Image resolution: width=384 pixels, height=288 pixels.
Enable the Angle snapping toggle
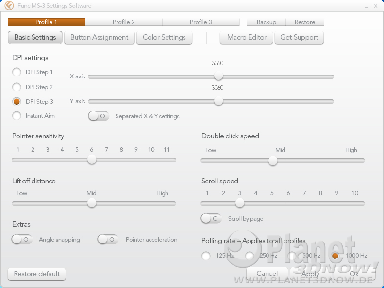(x=22, y=240)
